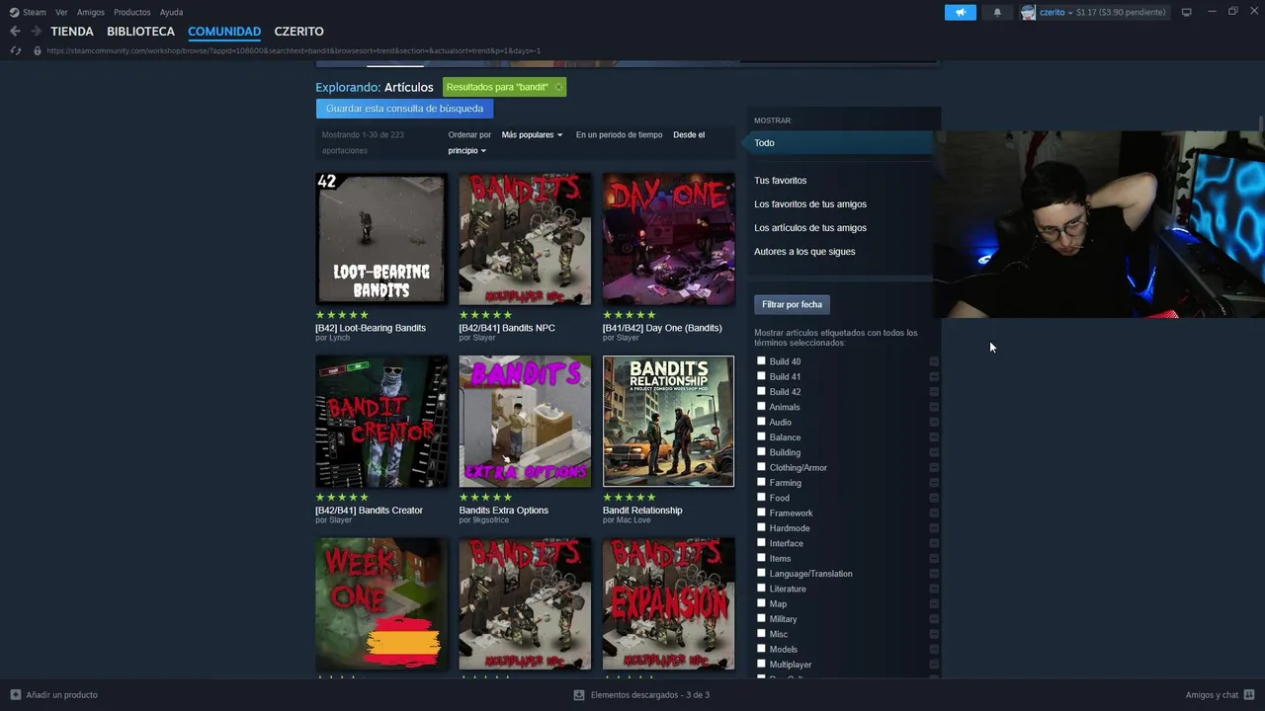Click the padlock icon beside the URL
1265x711 pixels.
[x=38, y=50]
